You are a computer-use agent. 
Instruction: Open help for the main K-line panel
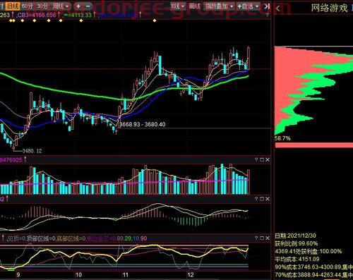coord(268,15)
